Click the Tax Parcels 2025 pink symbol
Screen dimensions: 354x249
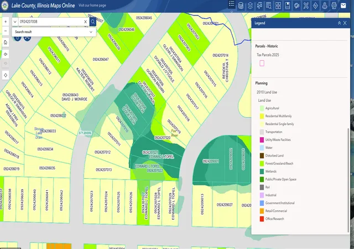pyautogui.click(x=262, y=63)
